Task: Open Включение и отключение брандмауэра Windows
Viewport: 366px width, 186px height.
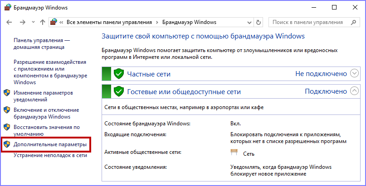Action: (46, 113)
